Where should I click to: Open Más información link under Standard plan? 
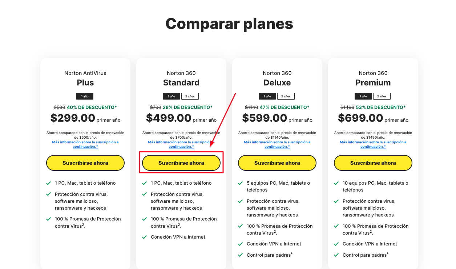tap(181, 144)
